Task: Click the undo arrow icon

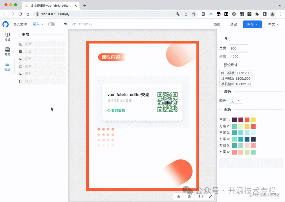Action: [x=66, y=24]
